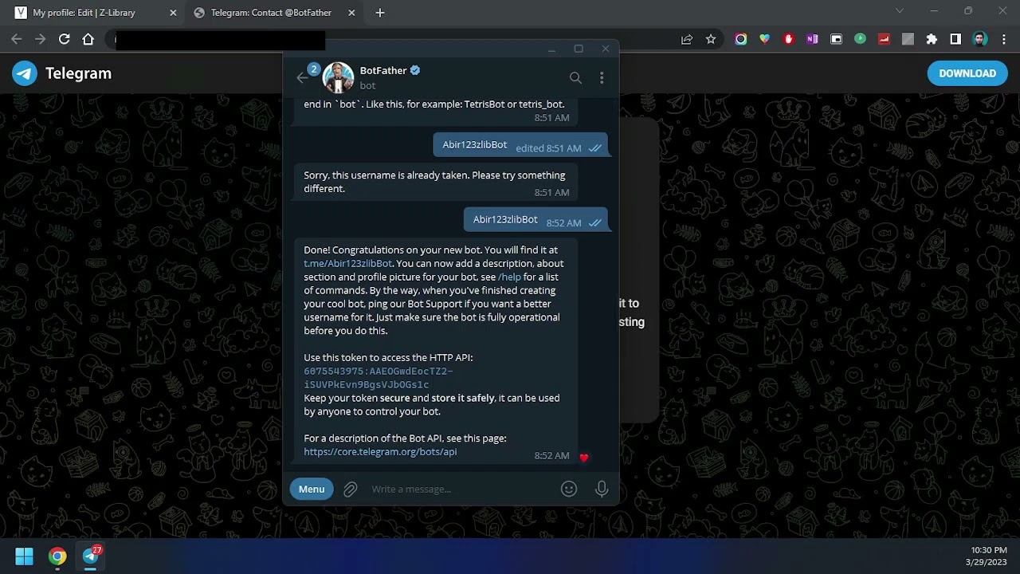The image size is (1020, 574).
Task: Go back with the chat back arrow
Action: [302, 77]
